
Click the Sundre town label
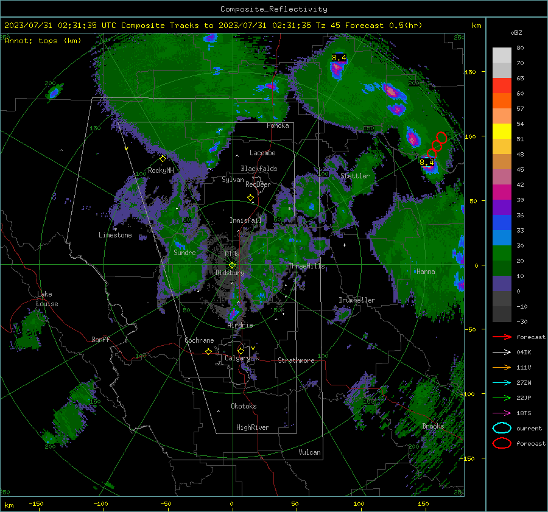pyautogui.click(x=184, y=252)
